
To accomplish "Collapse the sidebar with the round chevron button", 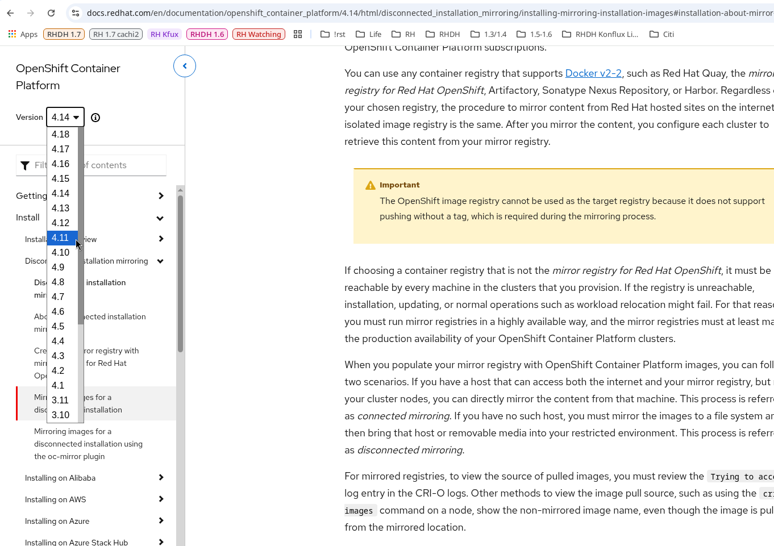I will tap(185, 66).
